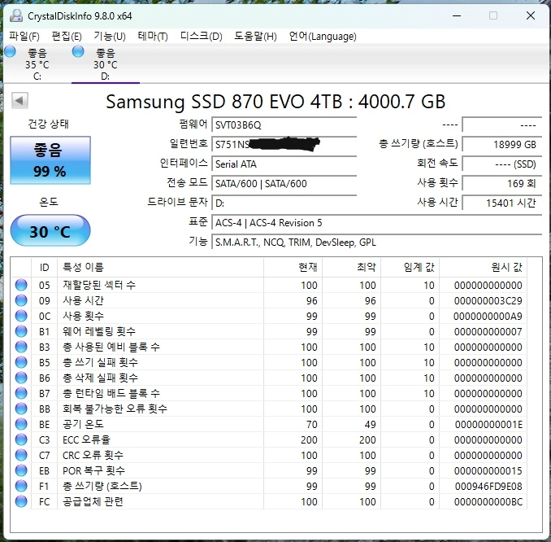Click the CrystalDiskInfo app icon in title bar
Viewport: 551px width, 542px height.
point(16,15)
